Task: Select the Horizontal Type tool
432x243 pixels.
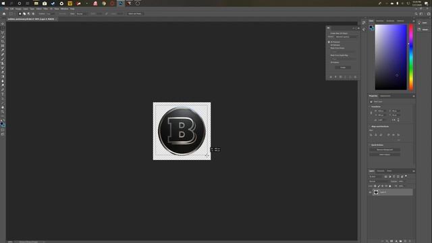Action: coord(3,94)
